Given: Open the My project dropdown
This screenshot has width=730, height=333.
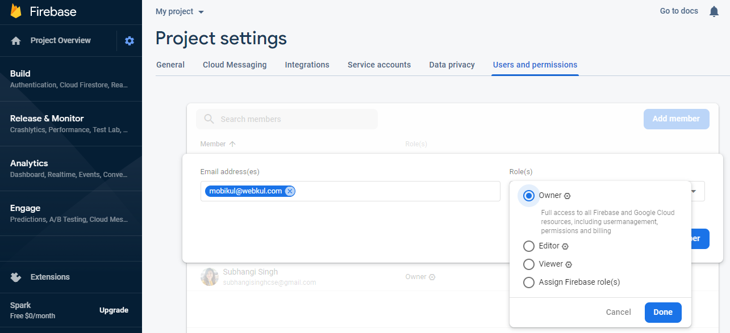Looking at the screenshot, I should [x=180, y=12].
